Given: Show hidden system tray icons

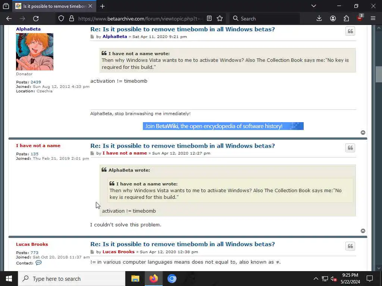Looking at the screenshot, I should [x=316, y=279].
